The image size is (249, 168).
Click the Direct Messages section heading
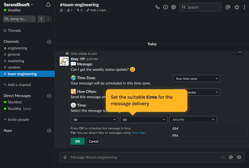(x=17, y=96)
